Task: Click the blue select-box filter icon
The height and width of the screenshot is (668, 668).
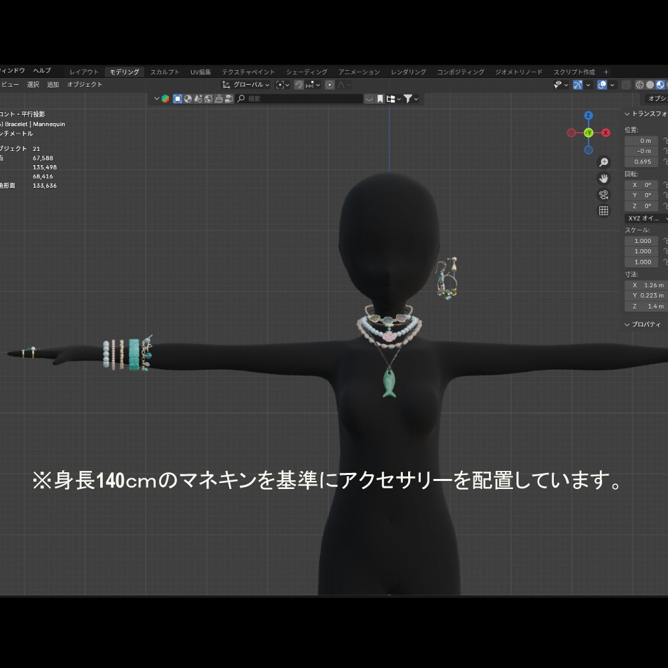Action: [178, 99]
